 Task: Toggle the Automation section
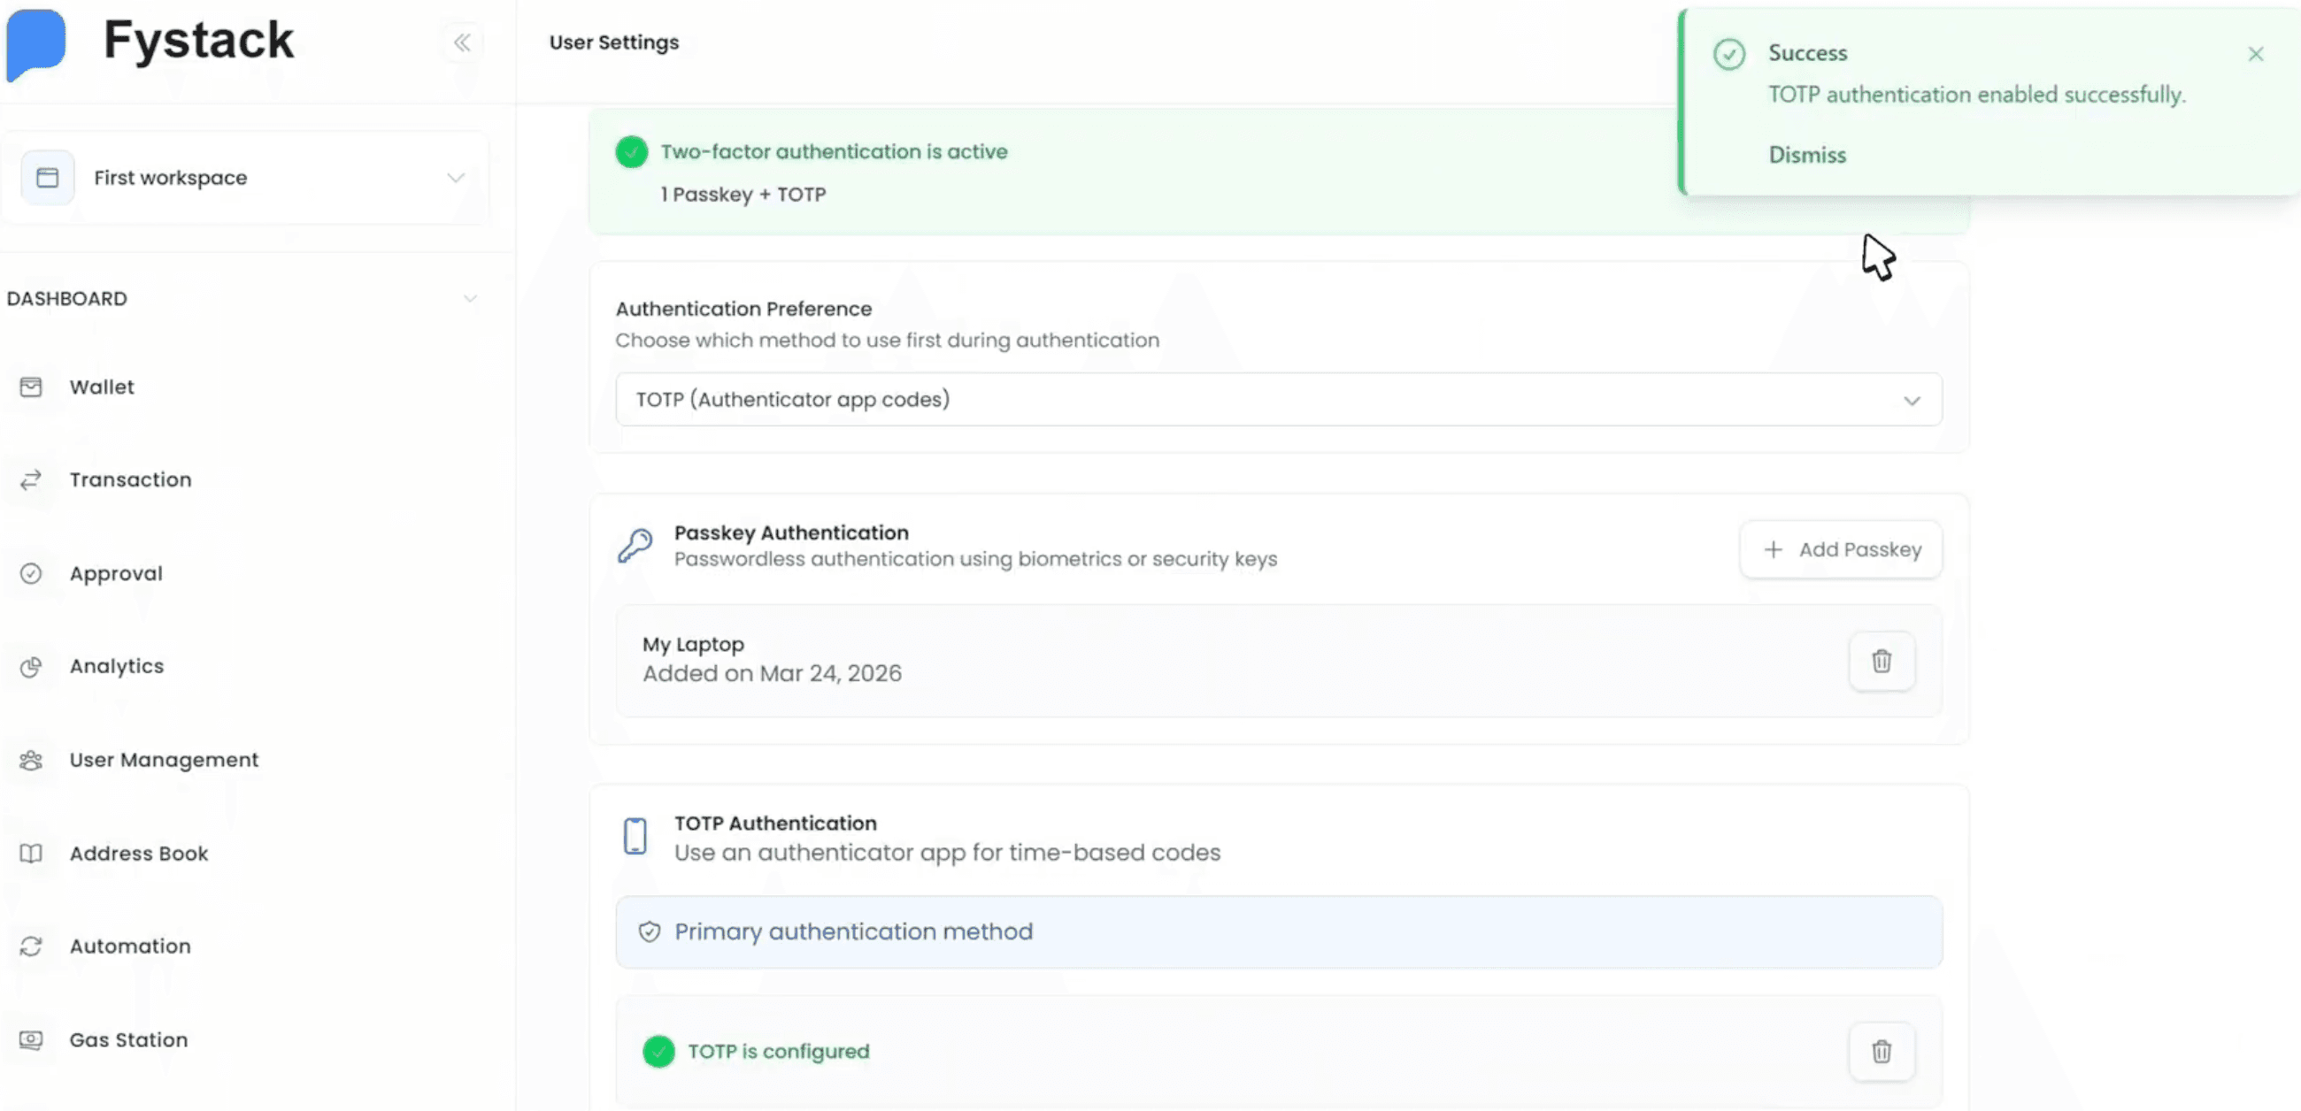tap(130, 946)
